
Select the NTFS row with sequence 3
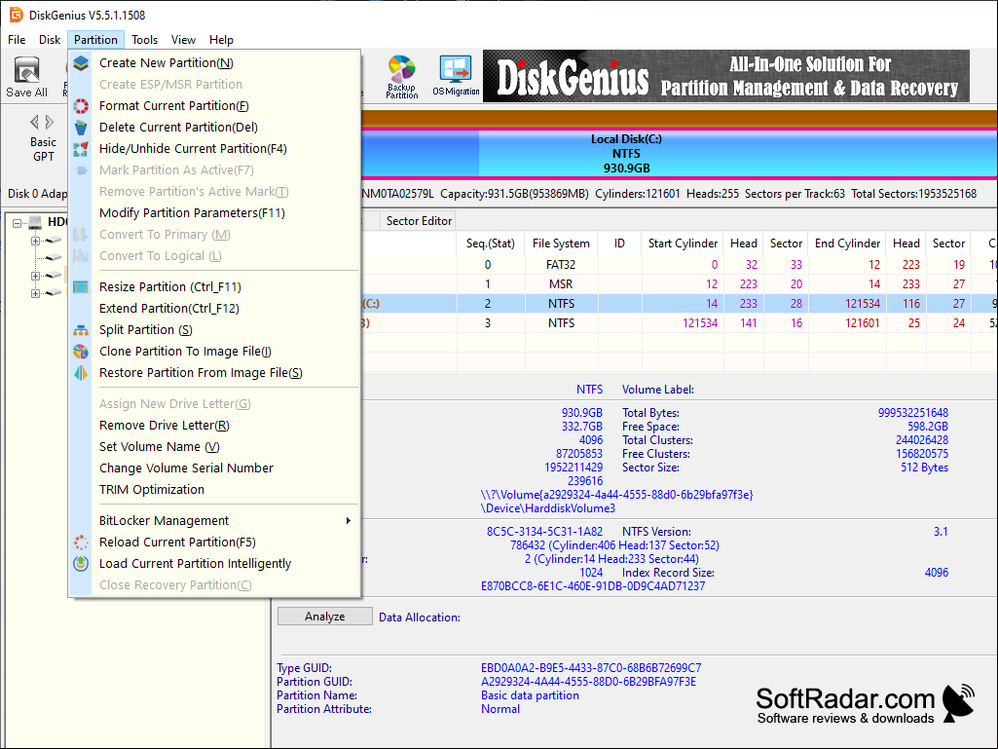point(679,323)
